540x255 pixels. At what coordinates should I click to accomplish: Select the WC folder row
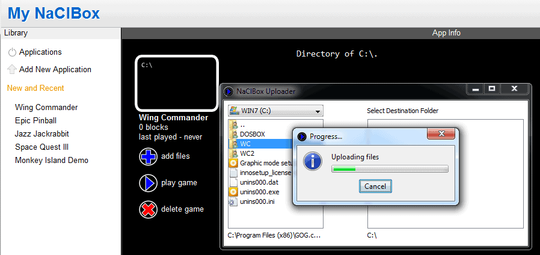[261, 144]
